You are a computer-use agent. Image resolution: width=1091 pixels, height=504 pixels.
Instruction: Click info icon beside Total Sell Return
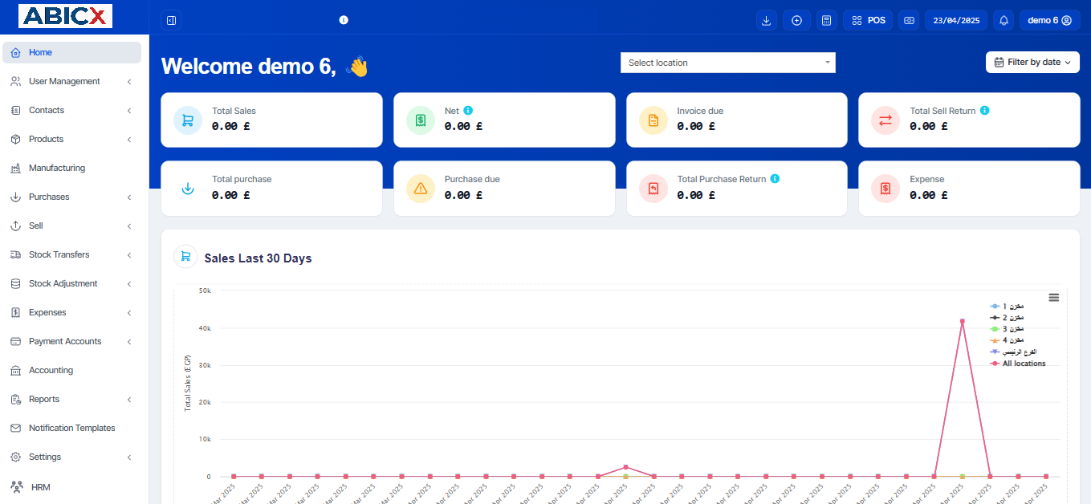tap(984, 111)
